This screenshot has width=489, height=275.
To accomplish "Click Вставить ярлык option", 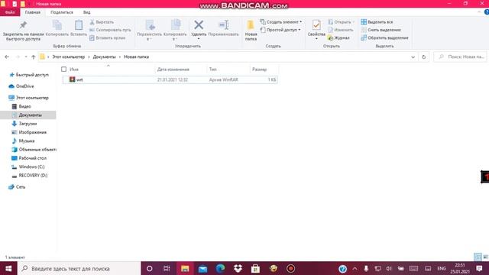I will tap(107, 37).
